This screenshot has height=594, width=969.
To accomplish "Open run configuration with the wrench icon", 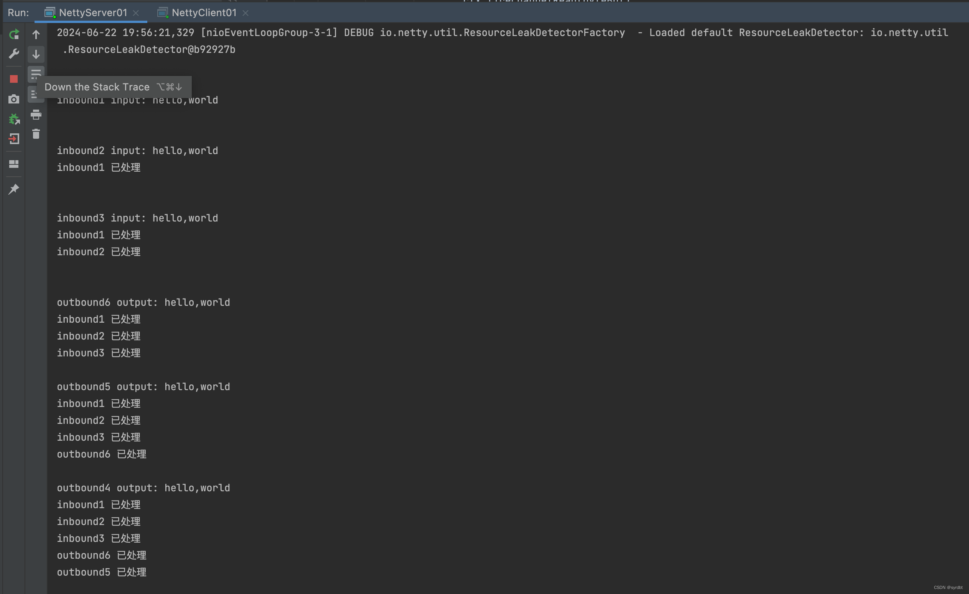I will pyautogui.click(x=14, y=54).
